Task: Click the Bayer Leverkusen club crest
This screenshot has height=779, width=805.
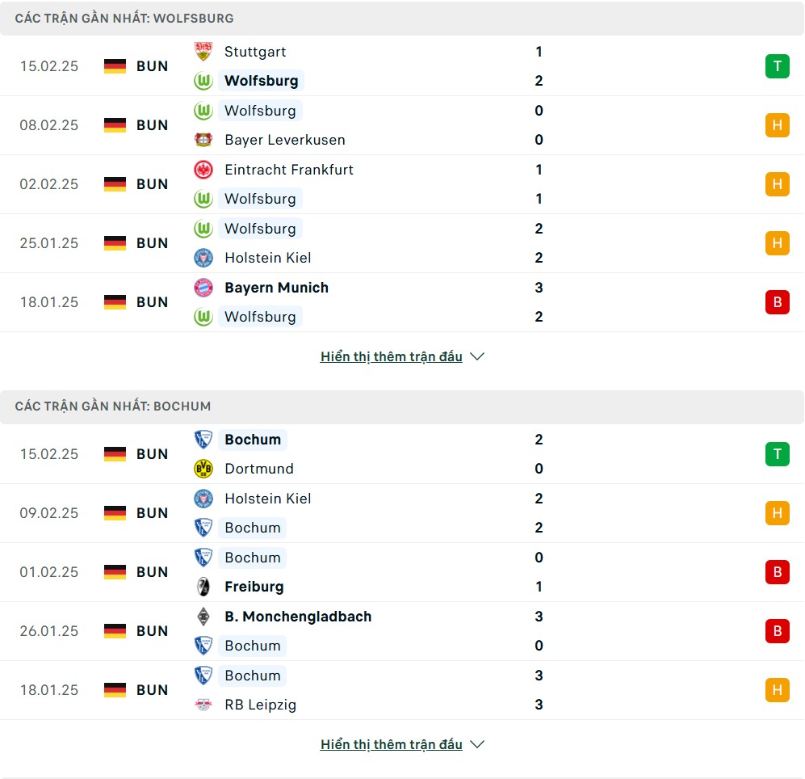Action: (203, 140)
